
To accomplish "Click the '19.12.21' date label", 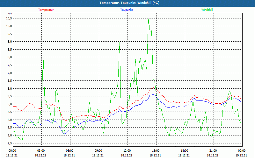I will tap(241, 155).
